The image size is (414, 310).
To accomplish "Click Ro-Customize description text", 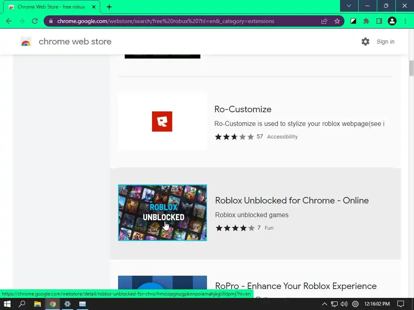I will [x=299, y=124].
